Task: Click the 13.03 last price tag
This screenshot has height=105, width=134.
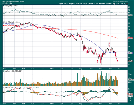Action: click(130, 61)
